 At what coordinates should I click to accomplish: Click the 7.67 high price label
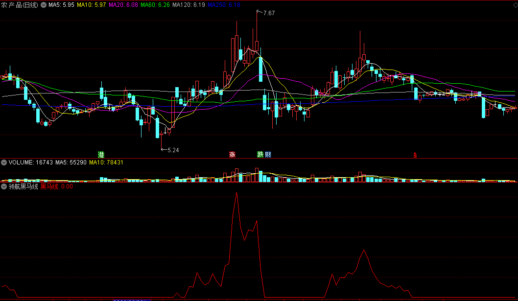(269, 13)
